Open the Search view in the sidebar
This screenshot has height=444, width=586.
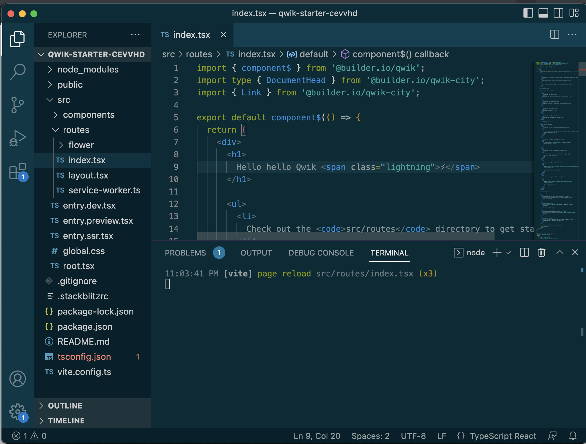pyautogui.click(x=18, y=72)
